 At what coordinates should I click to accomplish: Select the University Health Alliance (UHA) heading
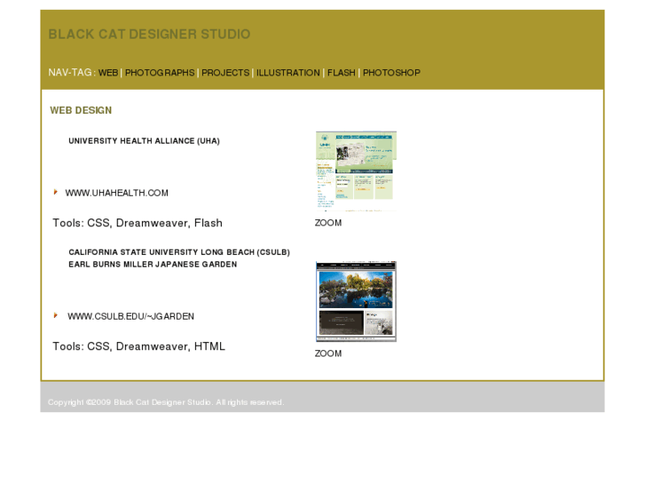pos(144,141)
